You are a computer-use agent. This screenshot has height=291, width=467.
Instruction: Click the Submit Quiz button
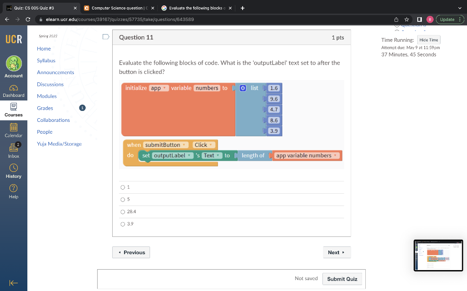(x=342, y=279)
